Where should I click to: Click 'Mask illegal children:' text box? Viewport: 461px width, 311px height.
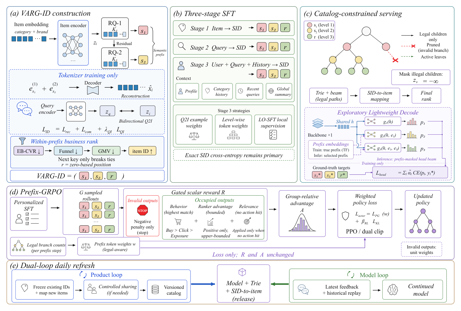(x=421, y=77)
